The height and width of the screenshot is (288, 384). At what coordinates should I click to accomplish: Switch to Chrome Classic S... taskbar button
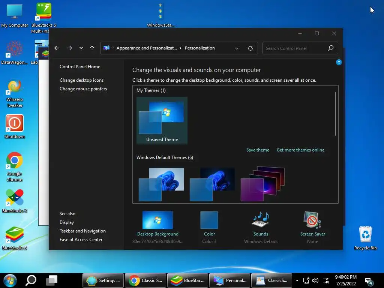click(145, 280)
